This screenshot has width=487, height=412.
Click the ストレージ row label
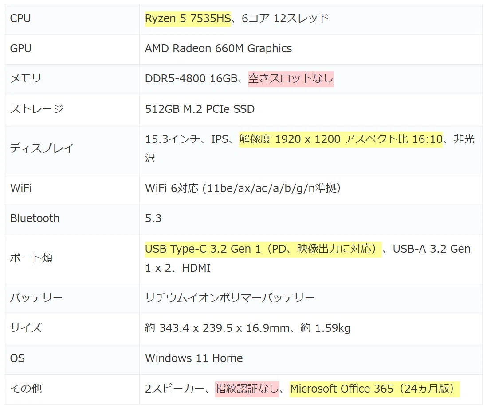37,109
